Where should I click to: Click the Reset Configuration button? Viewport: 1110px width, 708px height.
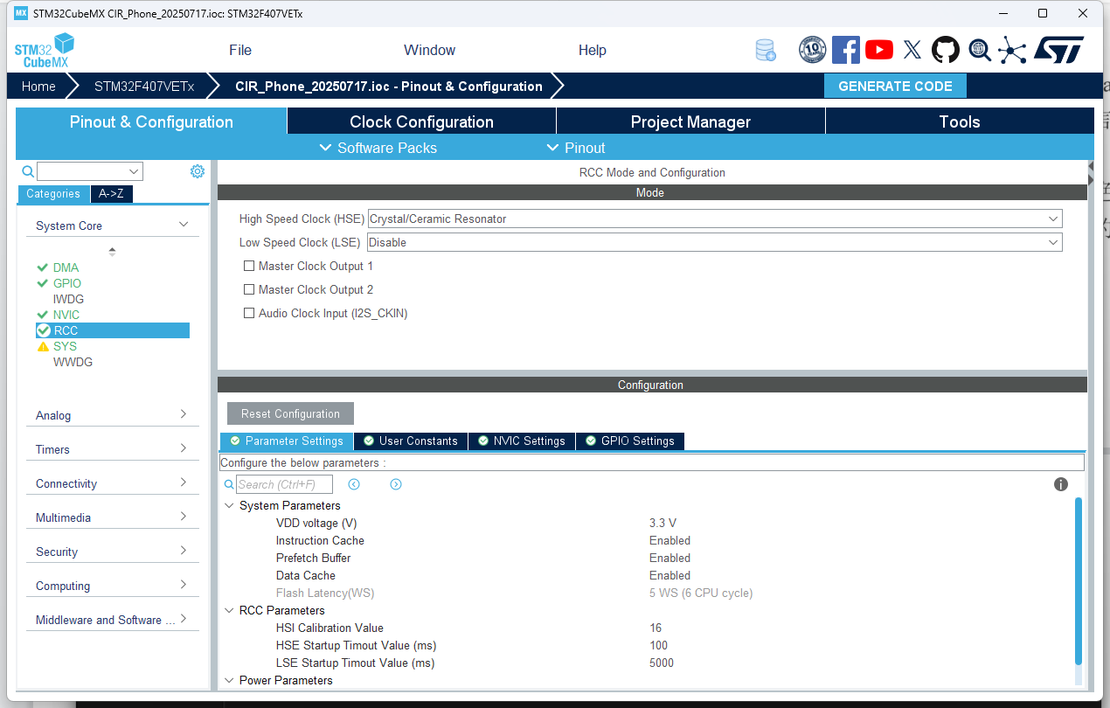(x=290, y=413)
